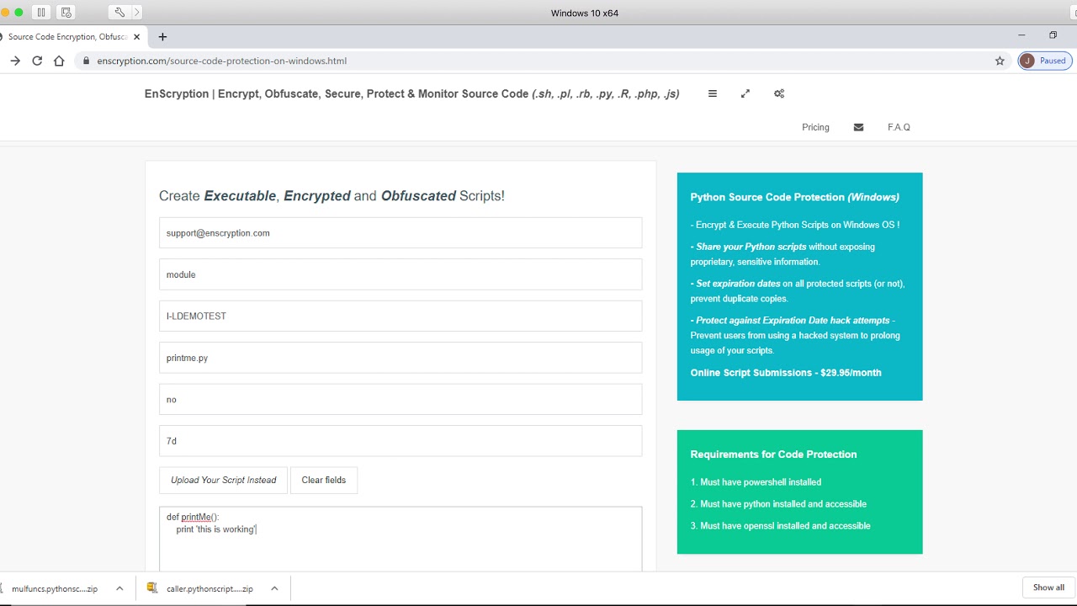
Task: Click the caller zip file icon
Action: click(x=152, y=588)
